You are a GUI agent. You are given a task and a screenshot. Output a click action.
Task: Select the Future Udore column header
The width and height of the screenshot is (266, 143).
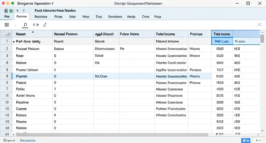click(137, 34)
